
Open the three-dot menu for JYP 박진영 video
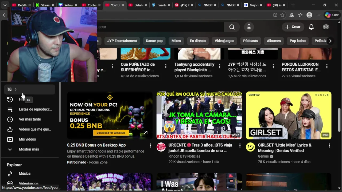273,66
